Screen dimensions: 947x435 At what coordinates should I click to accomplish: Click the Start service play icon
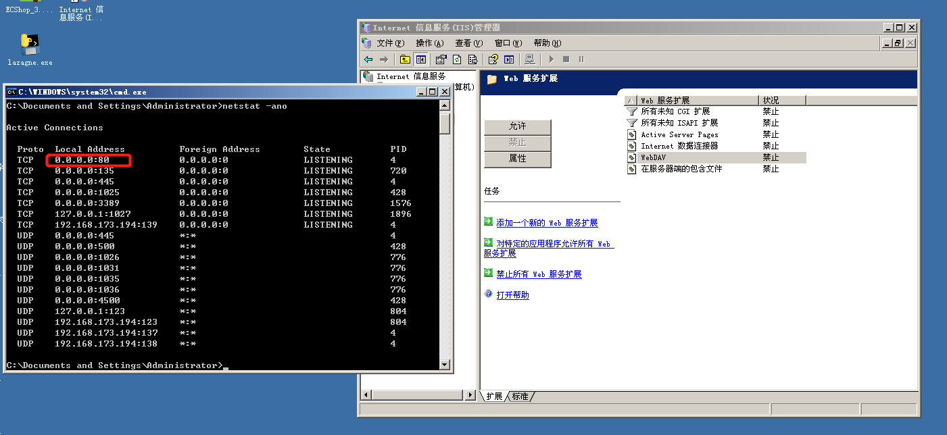[551, 59]
